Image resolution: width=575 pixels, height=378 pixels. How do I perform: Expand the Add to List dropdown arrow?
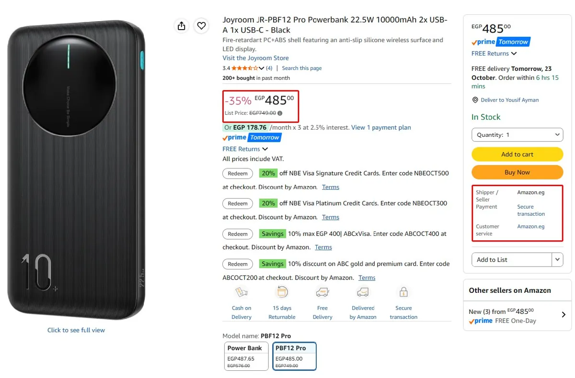click(x=557, y=259)
